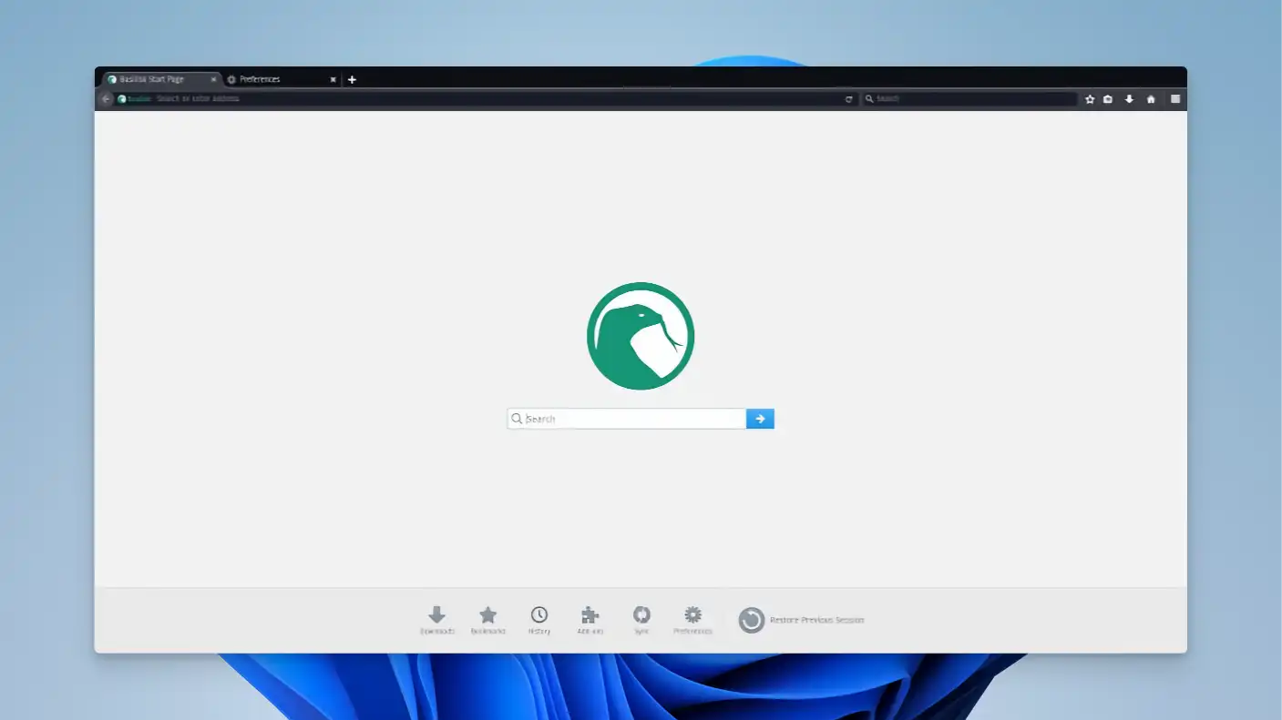Open the bookmarks library menu
Screen dimensions: 1282x720
pyautogui.click(x=1109, y=98)
